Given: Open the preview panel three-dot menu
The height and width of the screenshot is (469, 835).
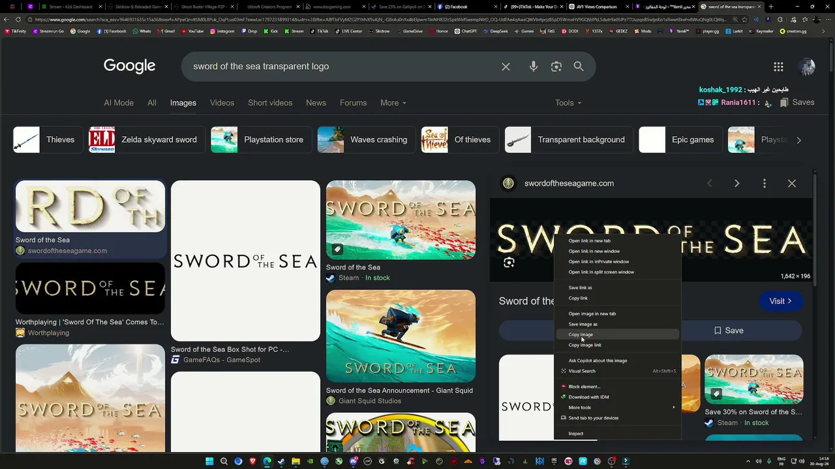Looking at the screenshot, I should pyautogui.click(x=765, y=184).
